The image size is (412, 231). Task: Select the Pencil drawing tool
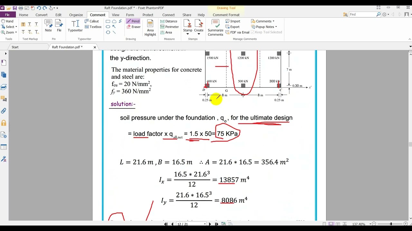click(133, 21)
